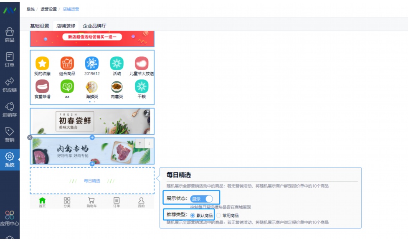The image size is (408, 241).
Task: Select the 默认商品 radio option
Action: [x=192, y=216]
